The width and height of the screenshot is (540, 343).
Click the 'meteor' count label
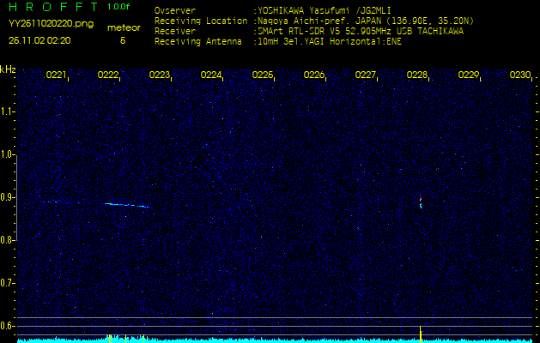[124, 28]
